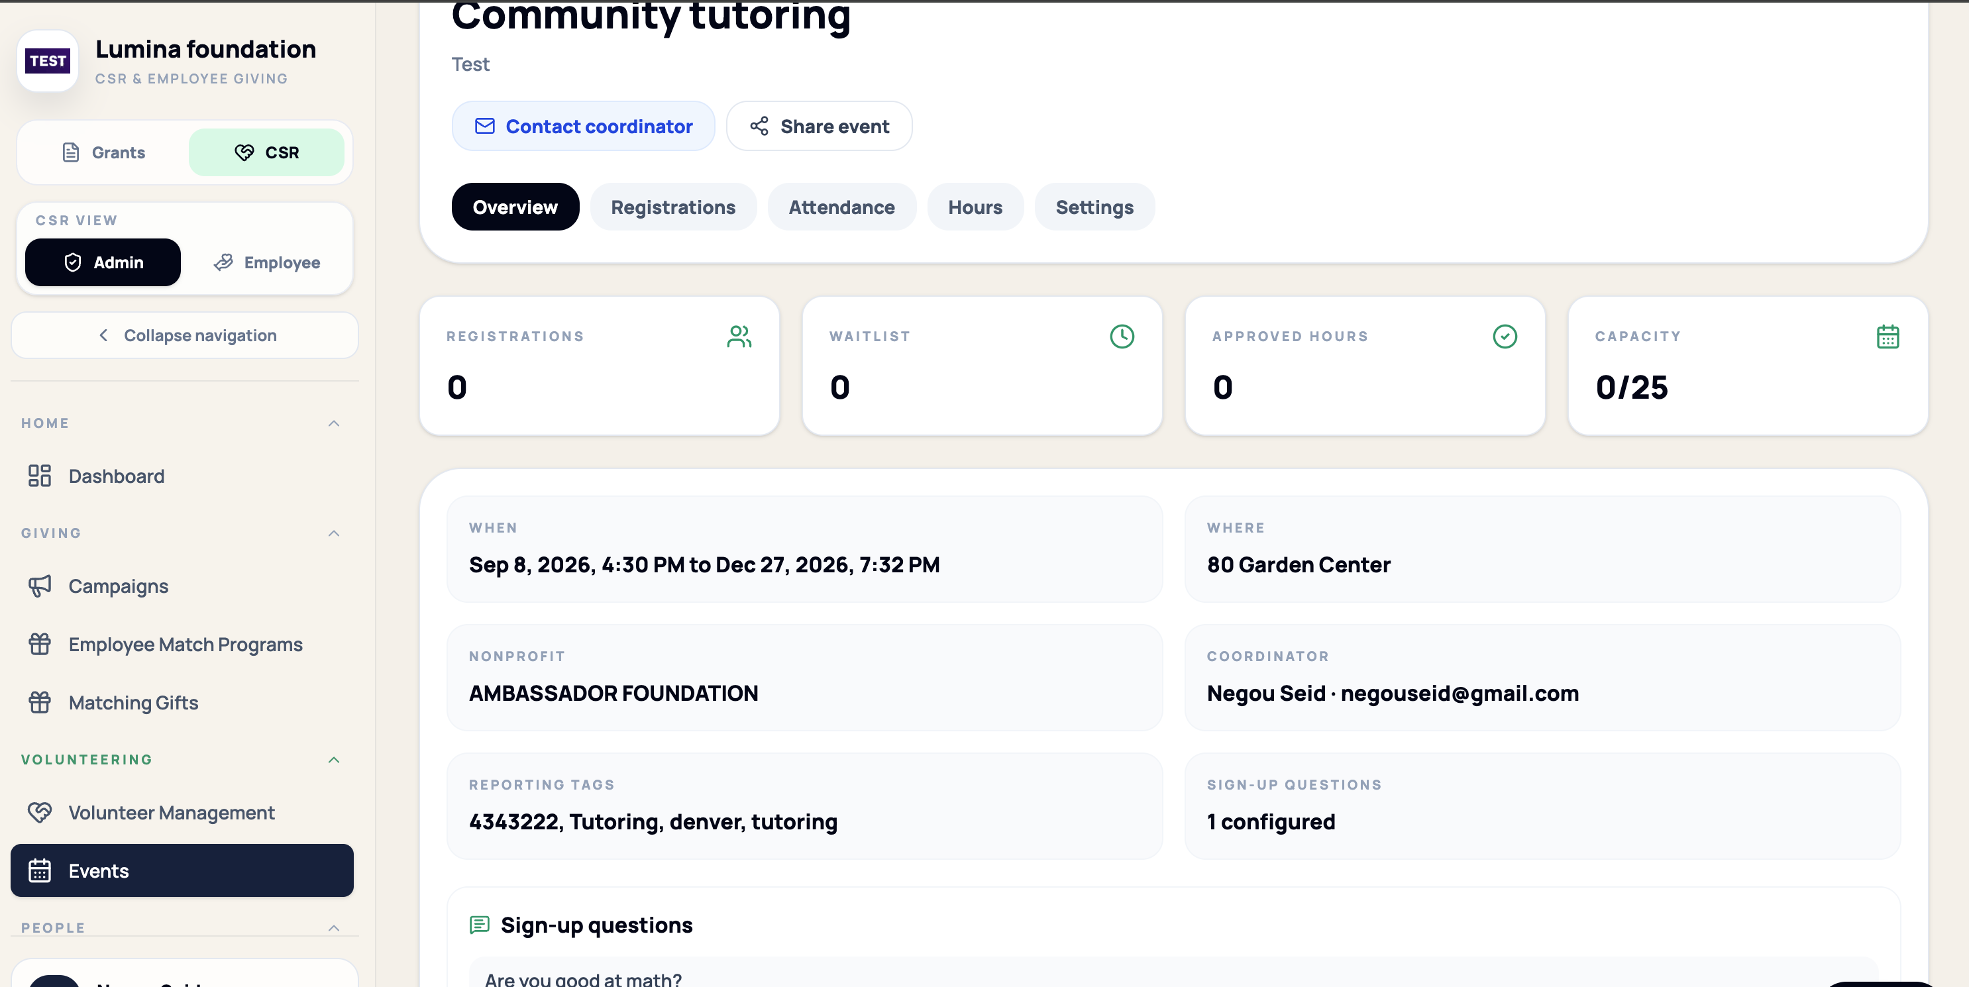Click the Waitlist stat card
This screenshot has height=987, width=1969.
coord(983,366)
